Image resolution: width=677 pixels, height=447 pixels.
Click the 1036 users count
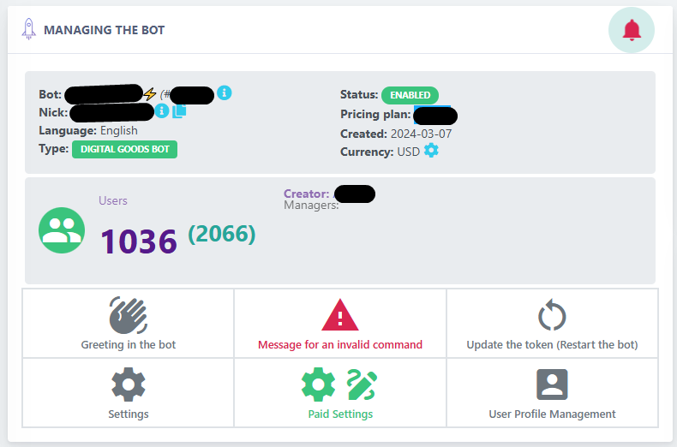(x=139, y=241)
